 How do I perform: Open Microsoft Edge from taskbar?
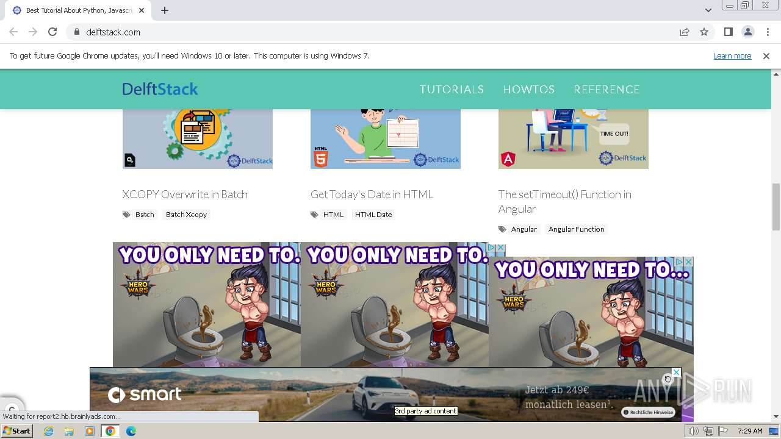click(131, 431)
